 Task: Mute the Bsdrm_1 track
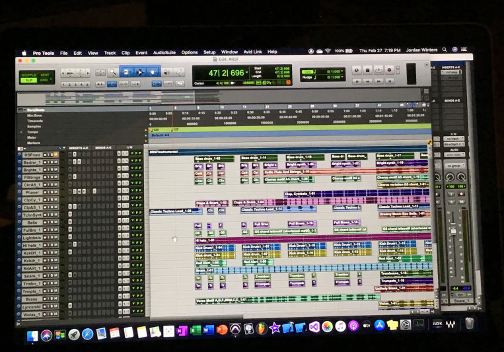click(55, 162)
